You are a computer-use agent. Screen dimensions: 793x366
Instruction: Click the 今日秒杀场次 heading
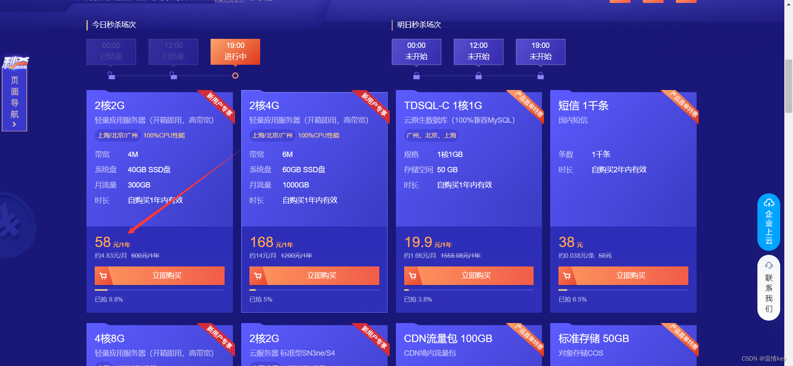114,25
